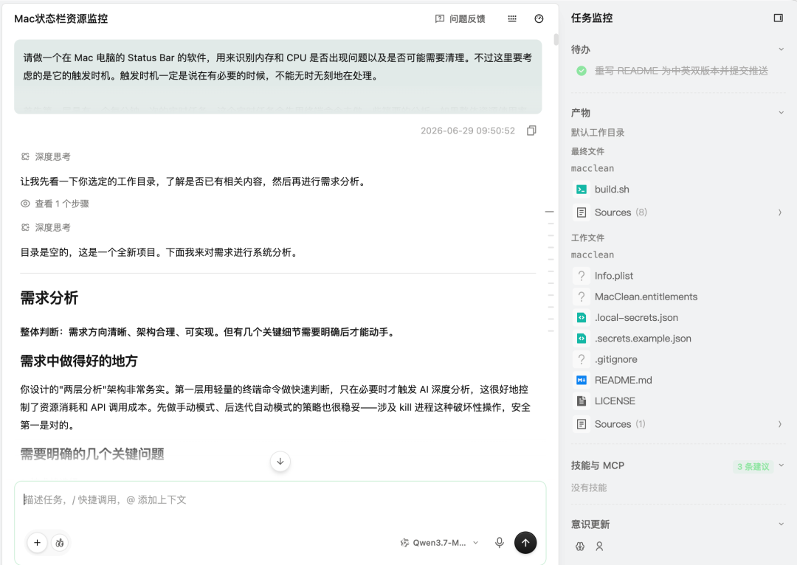Click the .local-secrets.json code icon
The height and width of the screenshot is (565, 797).
tap(582, 318)
